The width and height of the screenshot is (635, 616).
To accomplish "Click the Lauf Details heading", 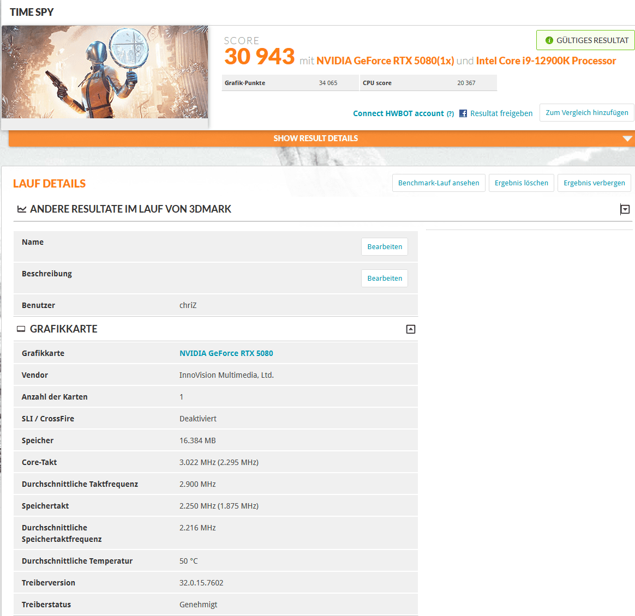I will pyautogui.click(x=50, y=184).
